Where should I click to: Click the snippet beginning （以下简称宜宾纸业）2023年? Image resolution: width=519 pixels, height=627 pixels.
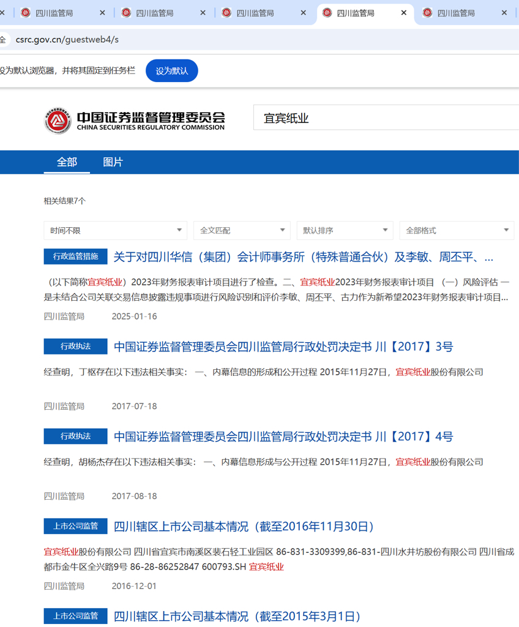[277, 290]
